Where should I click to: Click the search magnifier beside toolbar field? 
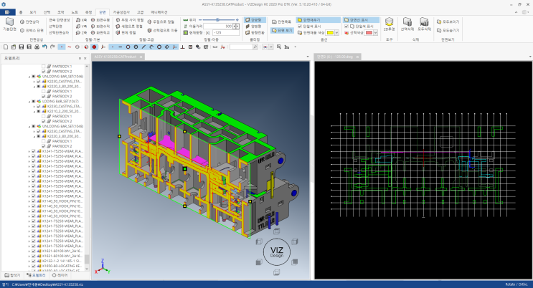pyautogui.click(x=255, y=47)
